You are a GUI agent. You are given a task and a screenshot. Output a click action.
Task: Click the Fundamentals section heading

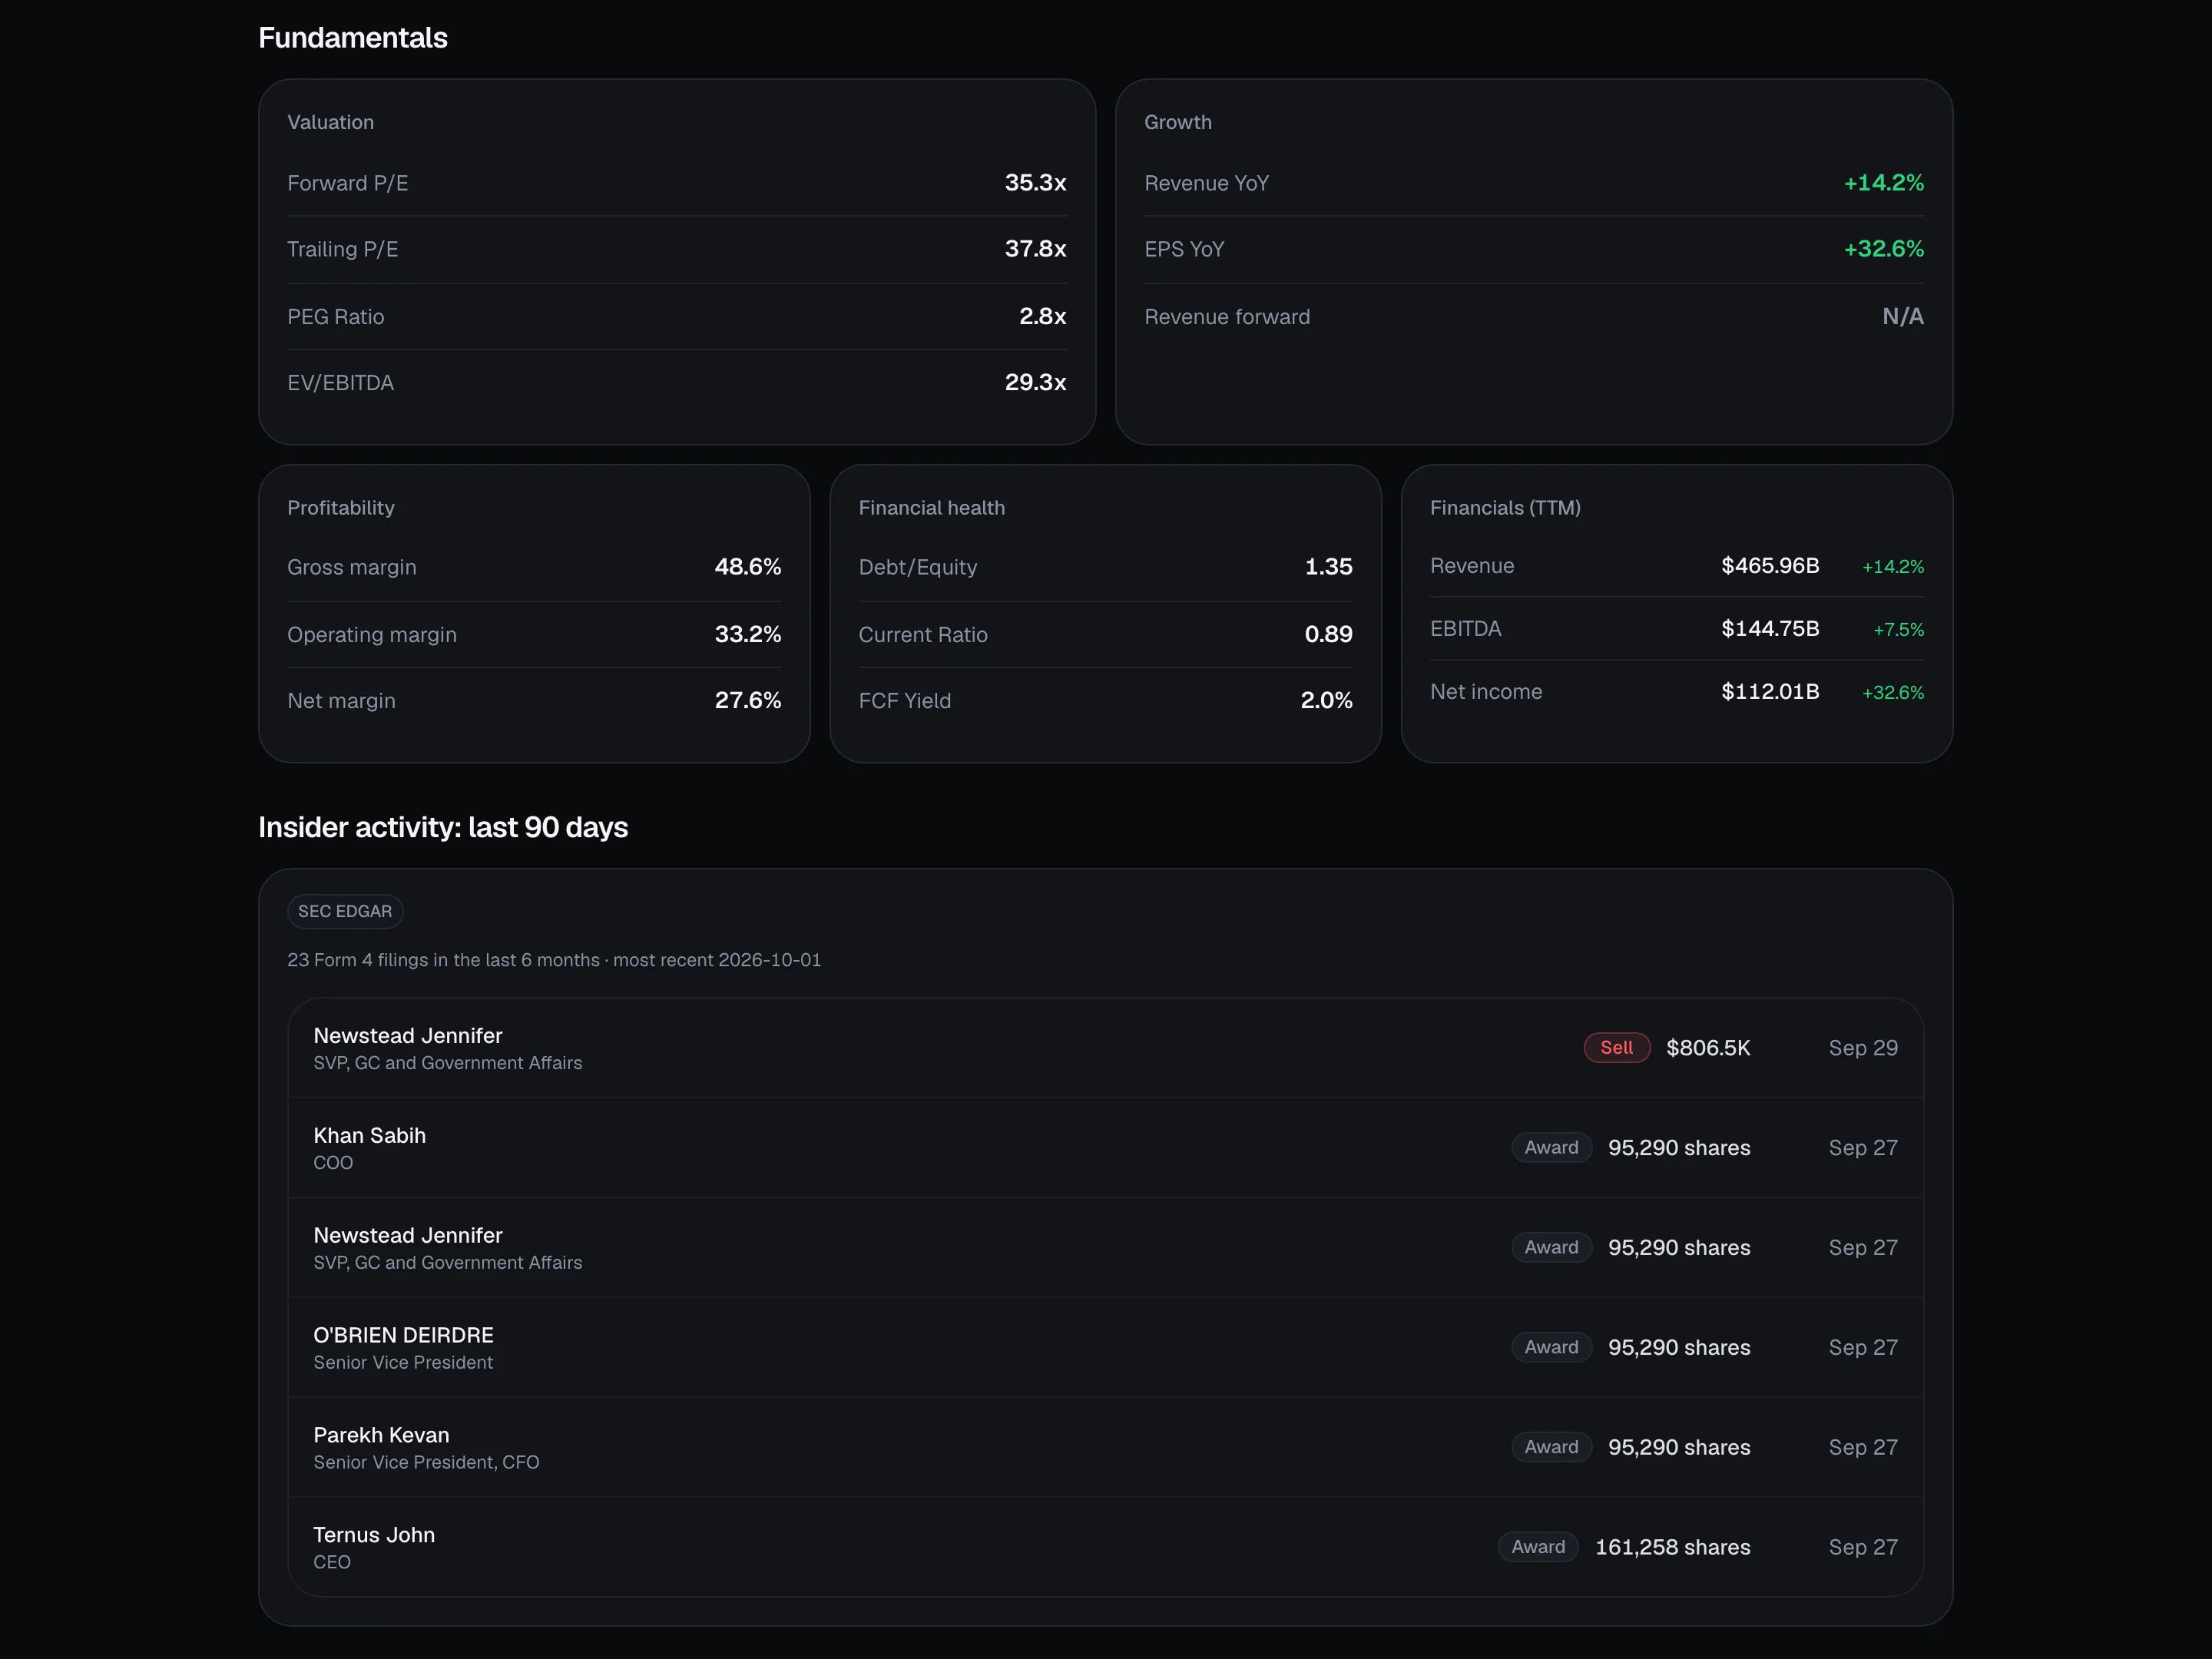coord(353,38)
